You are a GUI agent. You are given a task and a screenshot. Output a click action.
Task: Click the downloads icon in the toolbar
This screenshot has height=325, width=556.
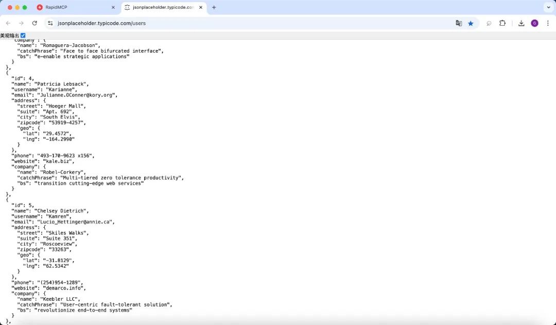click(x=522, y=23)
